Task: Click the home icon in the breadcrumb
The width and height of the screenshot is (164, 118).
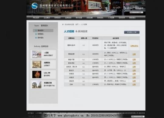Action: (63, 25)
